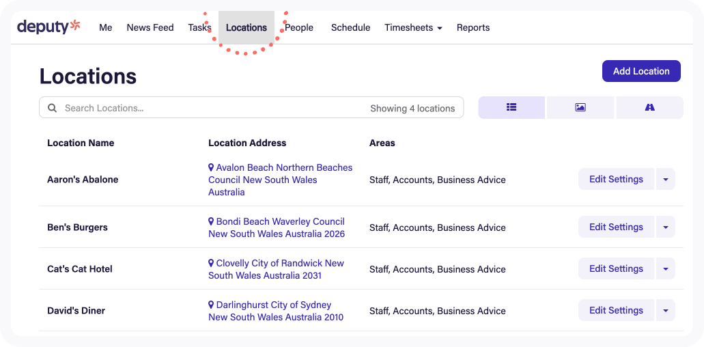Switch to image grid view icon
The height and width of the screenshot is (347, 704).
[580, 107]
